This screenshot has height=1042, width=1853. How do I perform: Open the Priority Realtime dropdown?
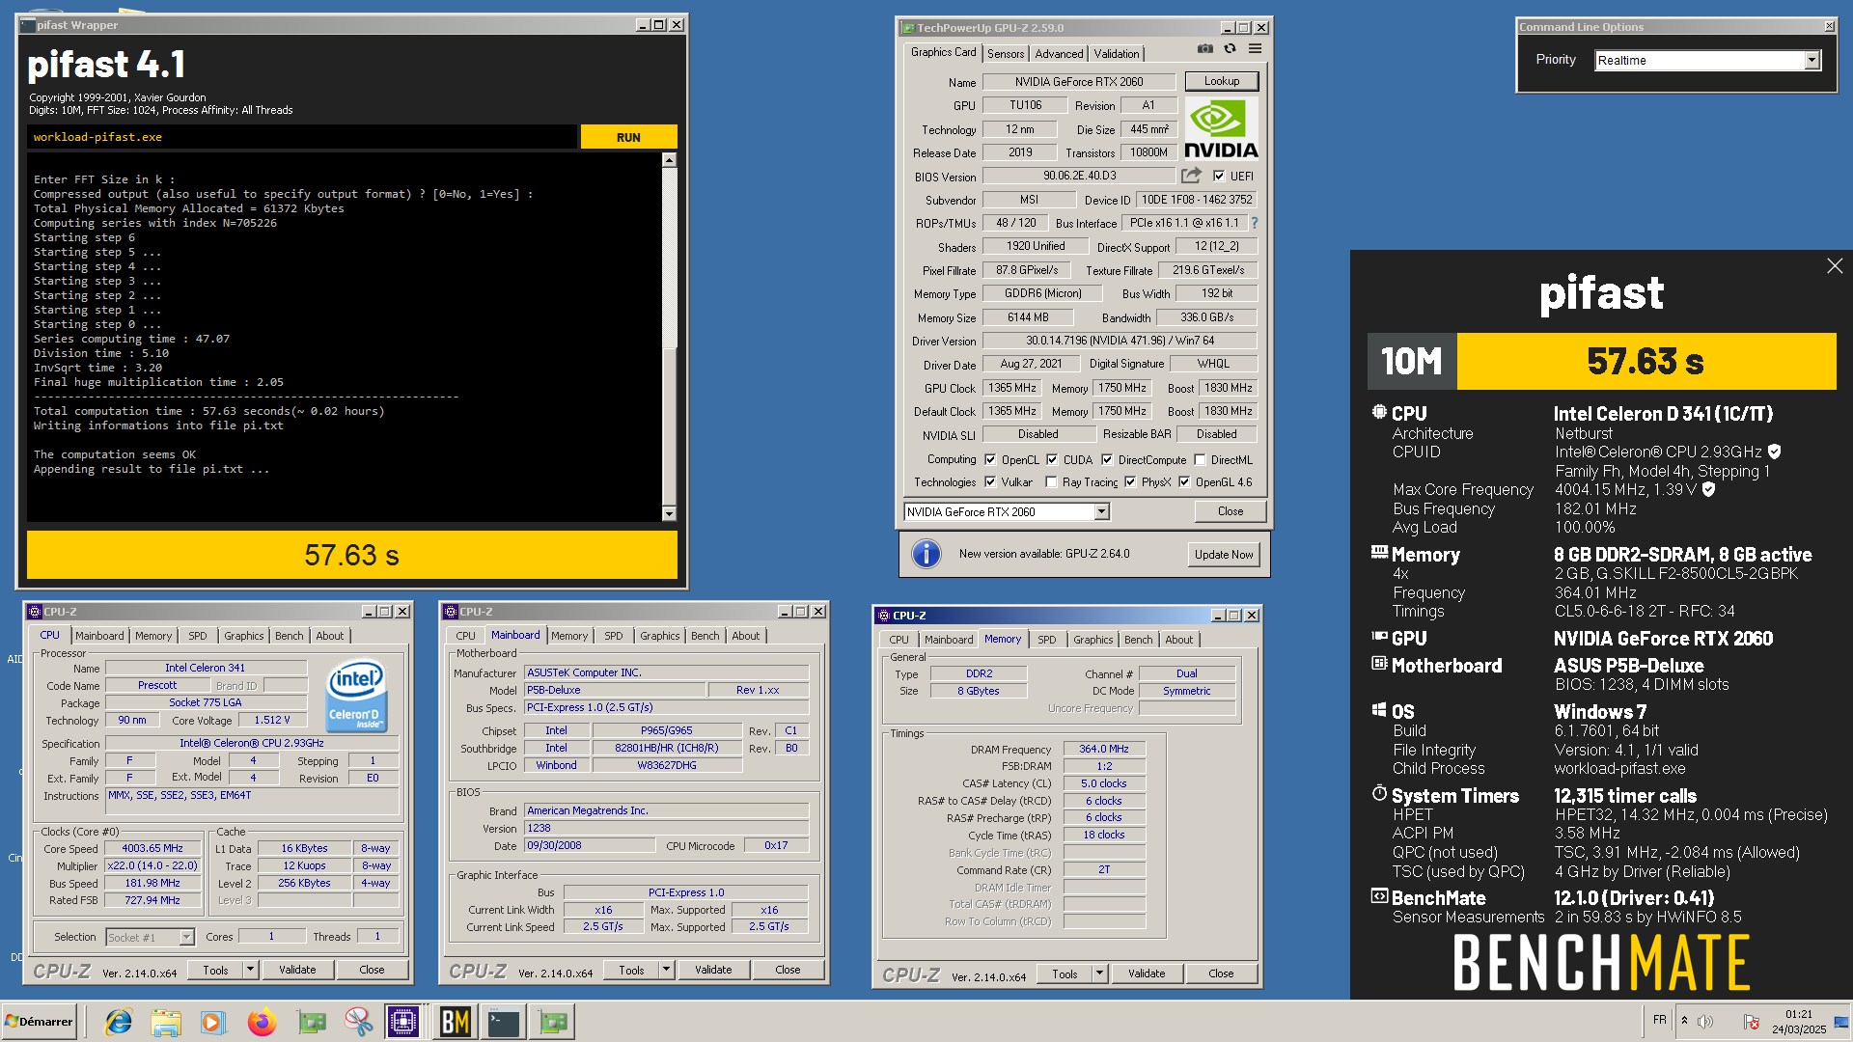pyautogui.click(x=1812, y=60)
